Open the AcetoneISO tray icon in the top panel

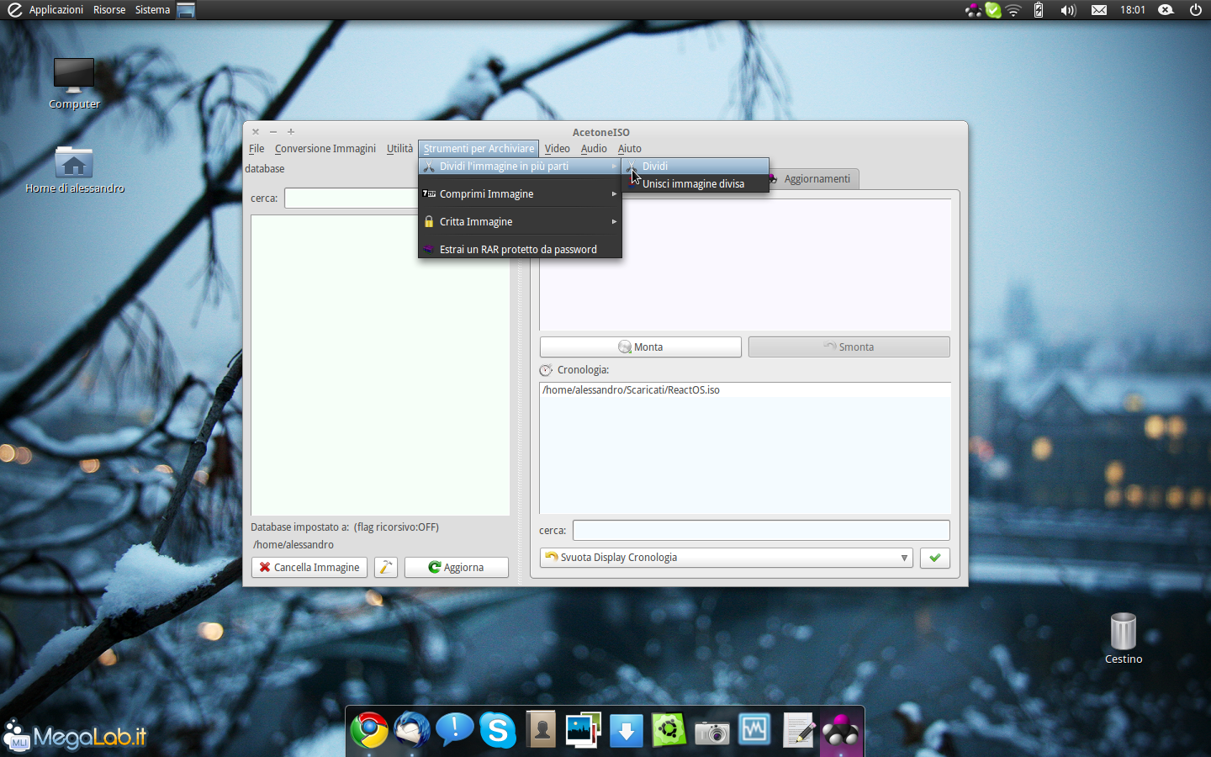pyautogui.click(x=973, y=10)
